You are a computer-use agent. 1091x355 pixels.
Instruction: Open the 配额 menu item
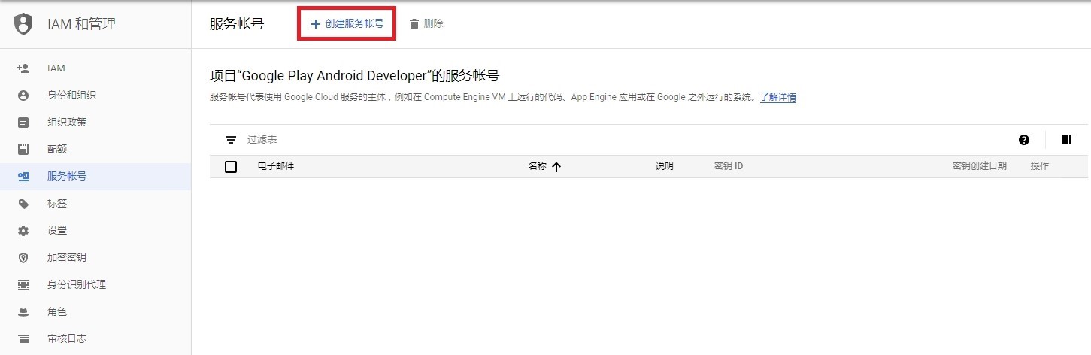tap(95, 150)
